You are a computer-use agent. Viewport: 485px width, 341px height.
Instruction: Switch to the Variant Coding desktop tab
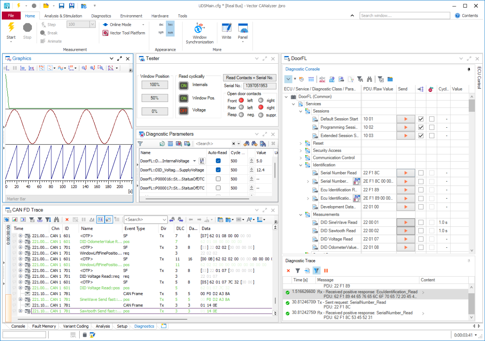(76, 326)
